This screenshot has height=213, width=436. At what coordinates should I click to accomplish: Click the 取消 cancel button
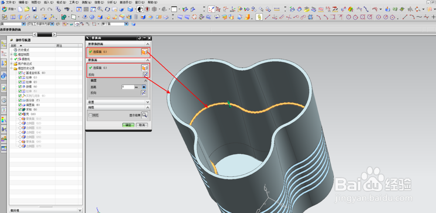[x=142, y=125]
